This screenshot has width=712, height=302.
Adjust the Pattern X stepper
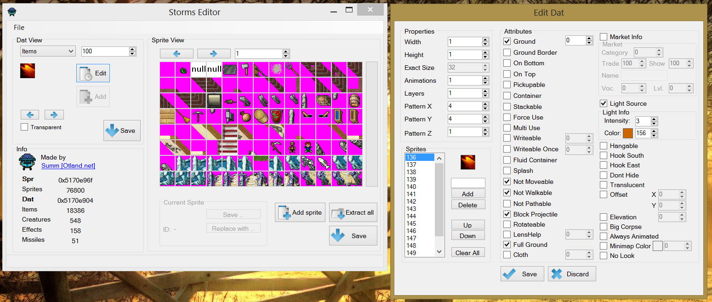pyautogui.click(x=485, y=106)
